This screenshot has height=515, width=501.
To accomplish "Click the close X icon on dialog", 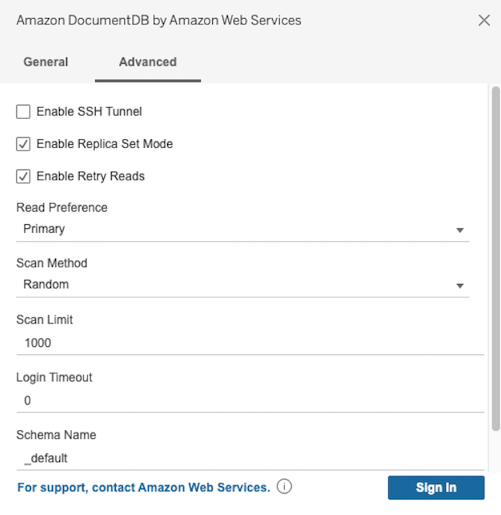I will (x=484, y=20).
